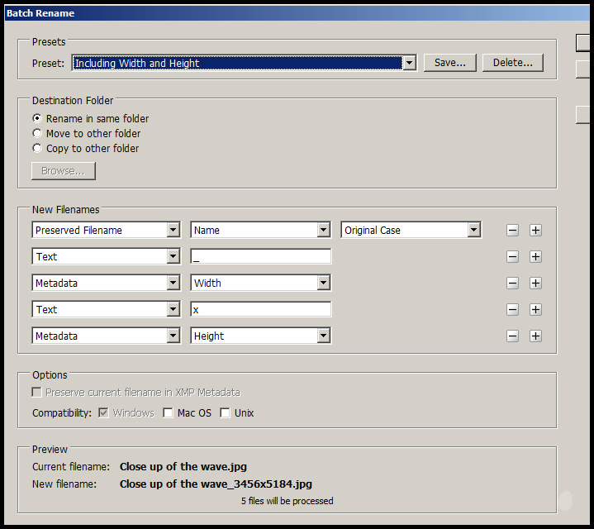Screen dimensions: 594x529
Task: Open the Original Case dropdown
Action: [x=473, y=231]
